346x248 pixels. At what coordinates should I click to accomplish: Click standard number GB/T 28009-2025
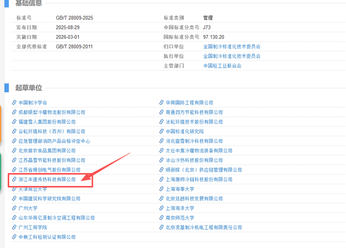74,18
